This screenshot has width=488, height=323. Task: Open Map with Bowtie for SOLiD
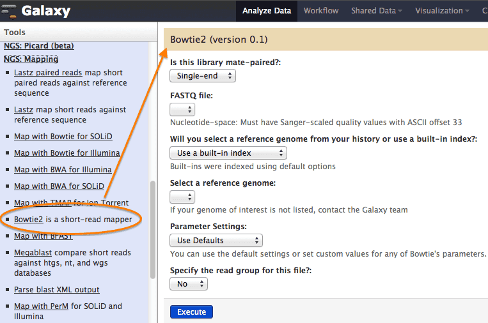tap(63, 137)
